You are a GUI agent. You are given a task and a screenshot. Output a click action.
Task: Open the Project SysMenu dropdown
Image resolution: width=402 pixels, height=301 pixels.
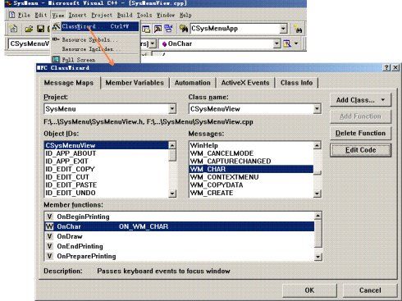tap(172, 109)
